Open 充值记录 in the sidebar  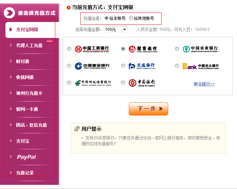coord(25,173)
